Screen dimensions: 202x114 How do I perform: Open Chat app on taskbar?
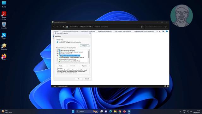tap(106, 111)
